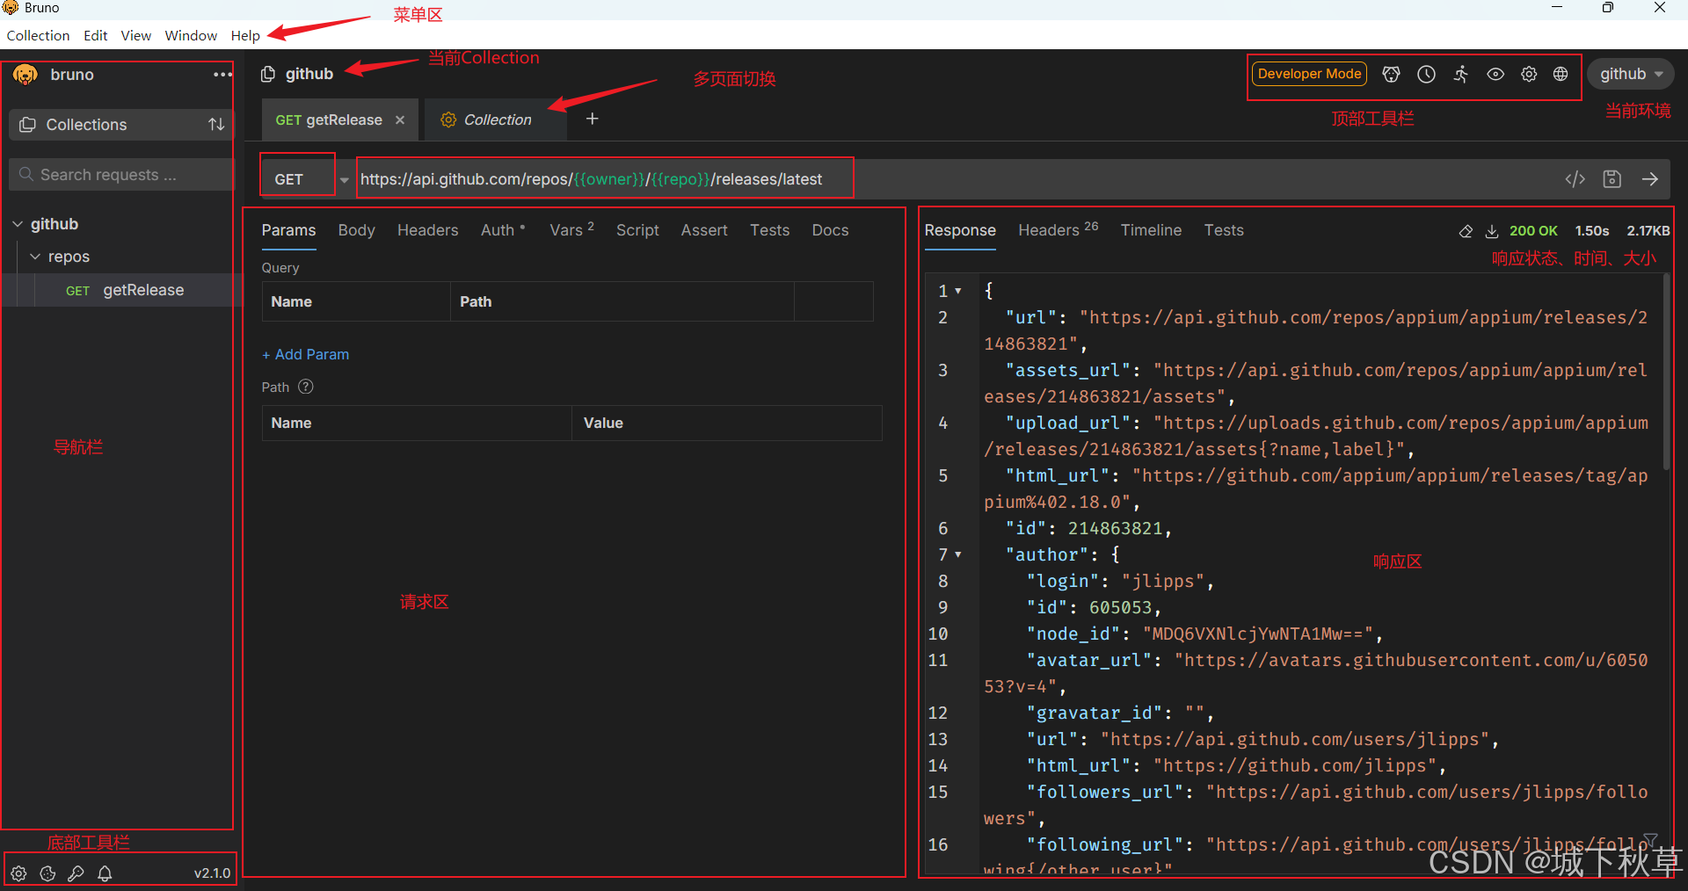Open the View menu
Viewport: 1688px width, 891px height.
(x=135, y=35)
